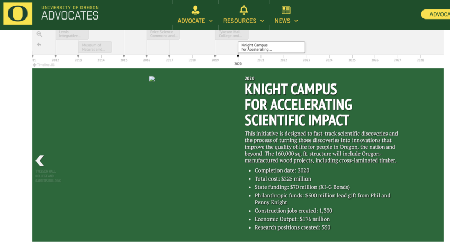Click the initiative description paragraph
The height and width of the screenshot is (247, 450).
[x=321, y=147]
